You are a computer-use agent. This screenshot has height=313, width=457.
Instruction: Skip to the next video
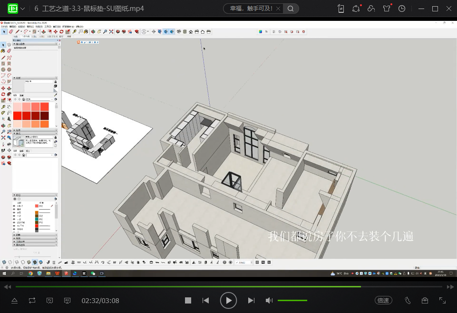251,300
